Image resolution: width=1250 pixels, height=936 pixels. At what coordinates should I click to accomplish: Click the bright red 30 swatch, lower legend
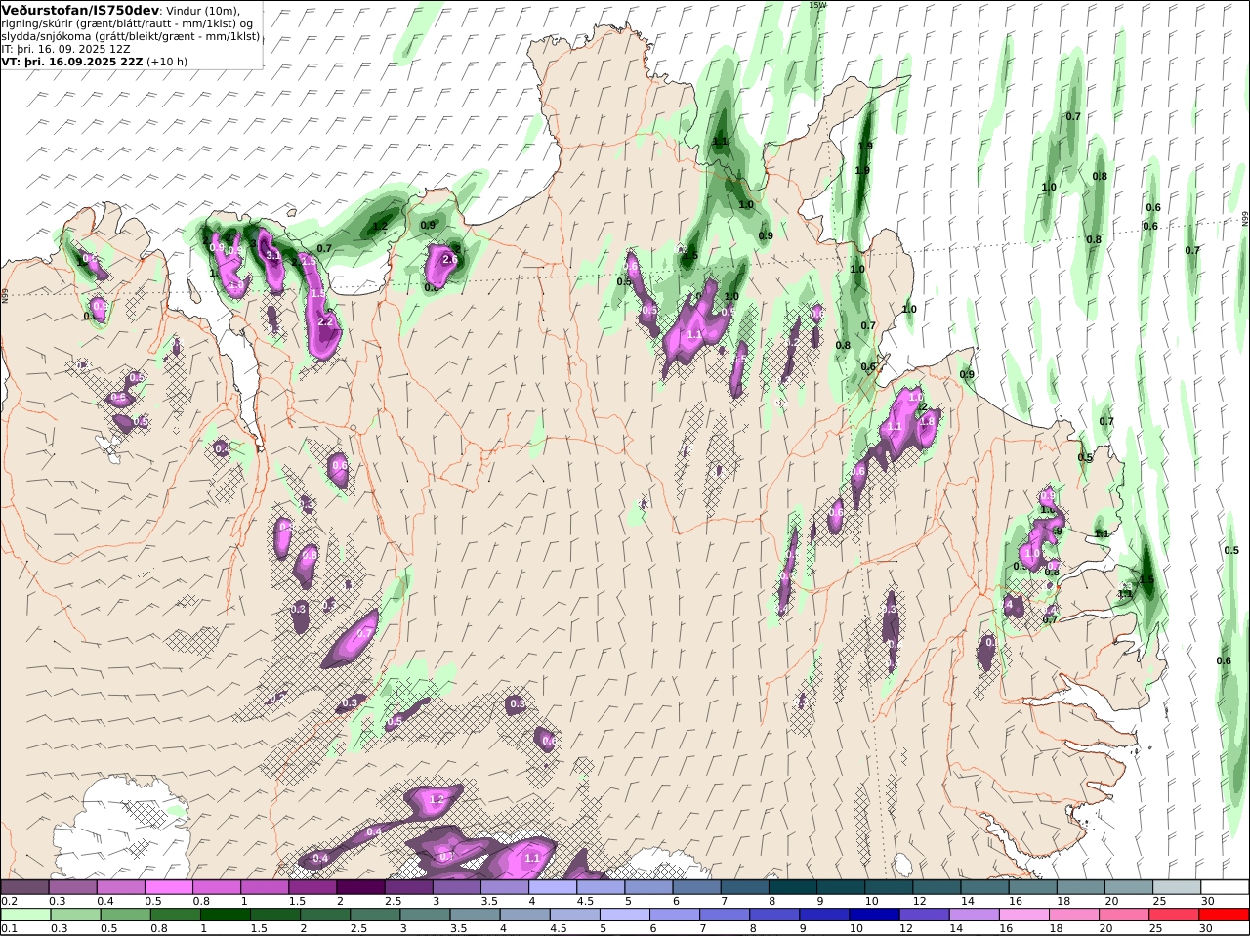[1223, 915]
